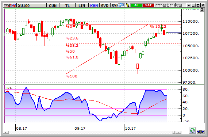The height and width of the screenshot is (137, 208).
Task: Click the 102500 price axis value
Action: click(191, 58)
